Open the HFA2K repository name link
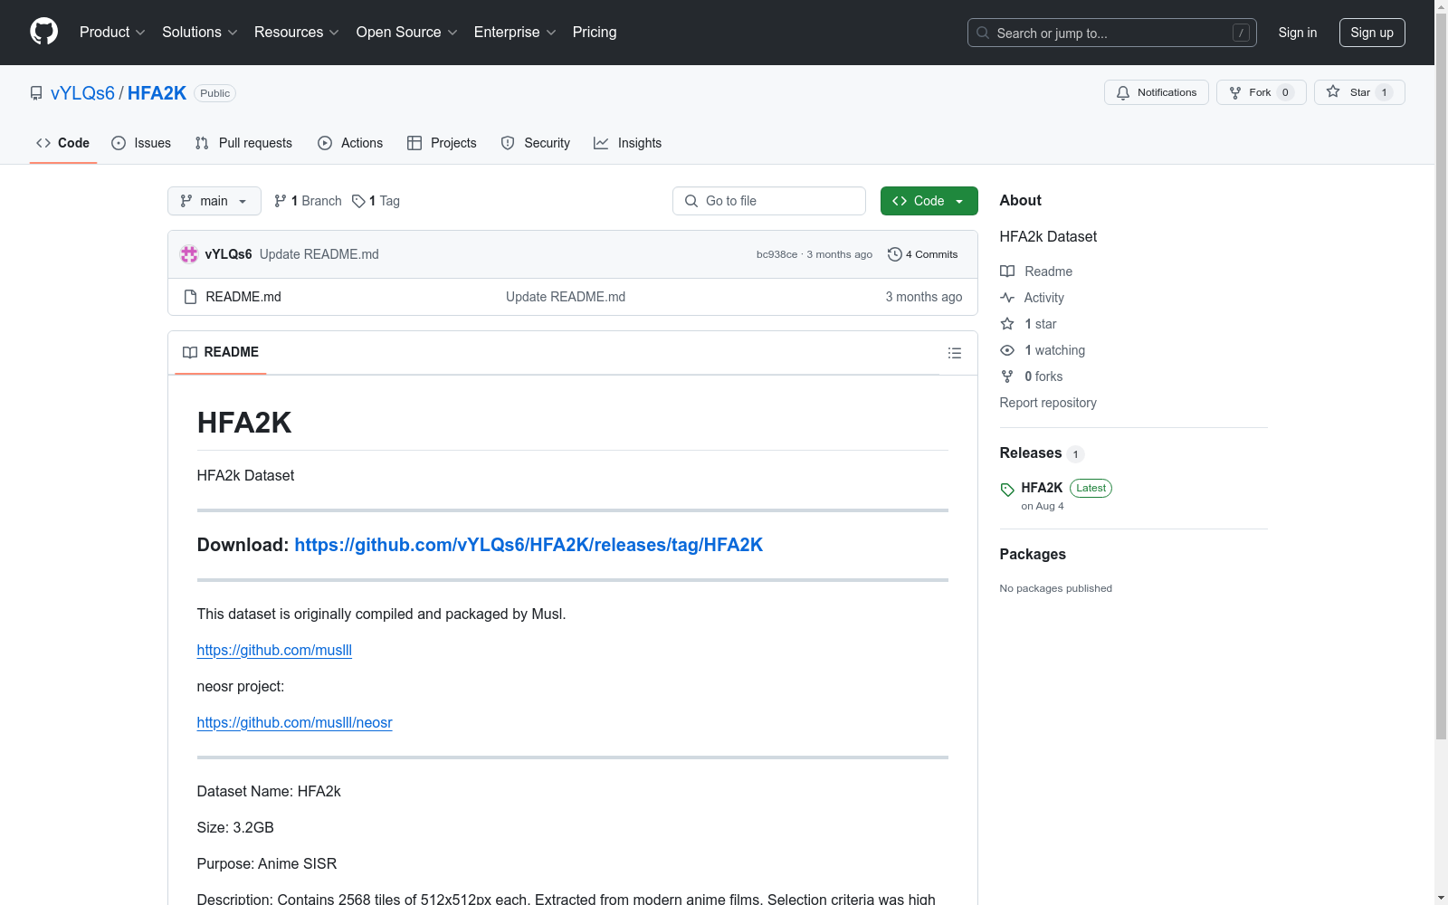The width and height of the screenshot is (1448, 905). 157,93
